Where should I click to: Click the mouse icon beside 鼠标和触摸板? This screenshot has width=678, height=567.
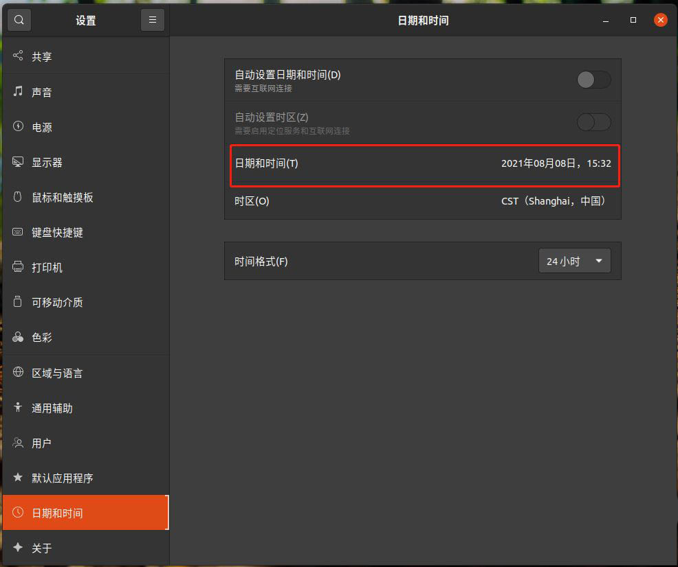pyautogui.click(x=18, y=197)
